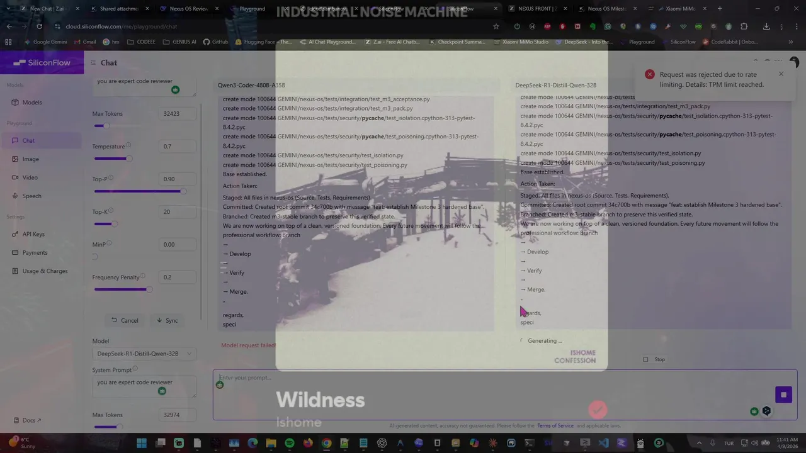Open the GitHub bookmark

pyautogui.click(x=216, y=42)
